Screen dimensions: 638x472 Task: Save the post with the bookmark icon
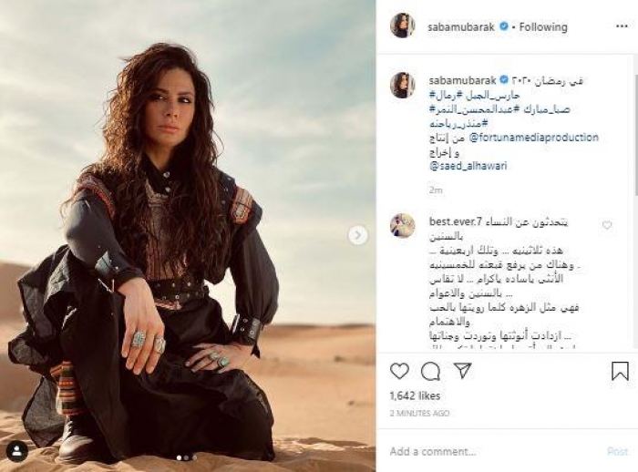(x=620, y=371)
